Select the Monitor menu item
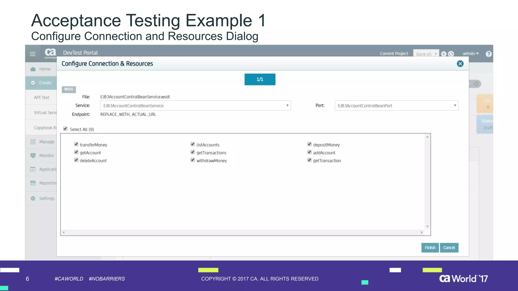Screen dimensions: 518x291 pos(41,156)
